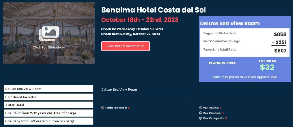
Task: Click the Travorium Retail Rate $607 value
Action: pyautogui.click(x=280, y=51)
